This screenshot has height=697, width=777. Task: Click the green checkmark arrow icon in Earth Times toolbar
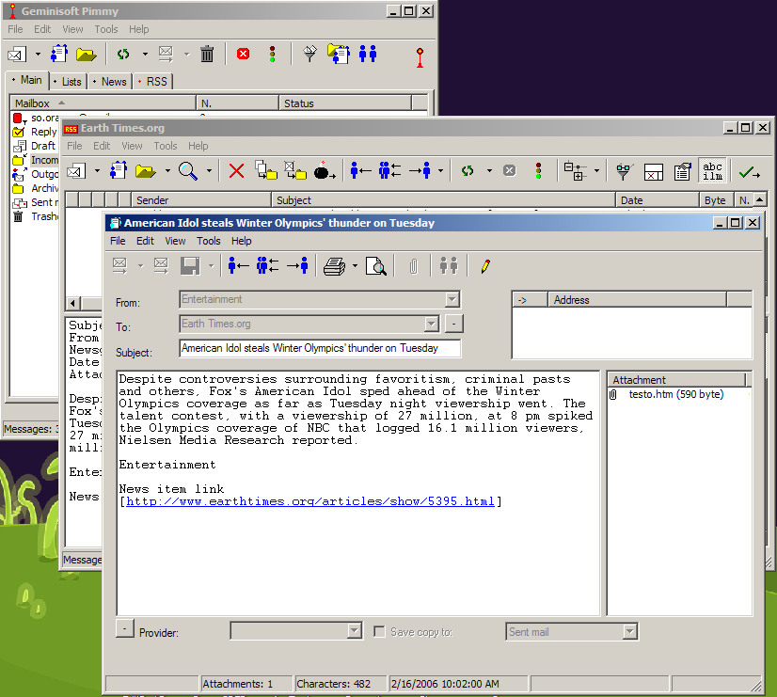point(749,172)
